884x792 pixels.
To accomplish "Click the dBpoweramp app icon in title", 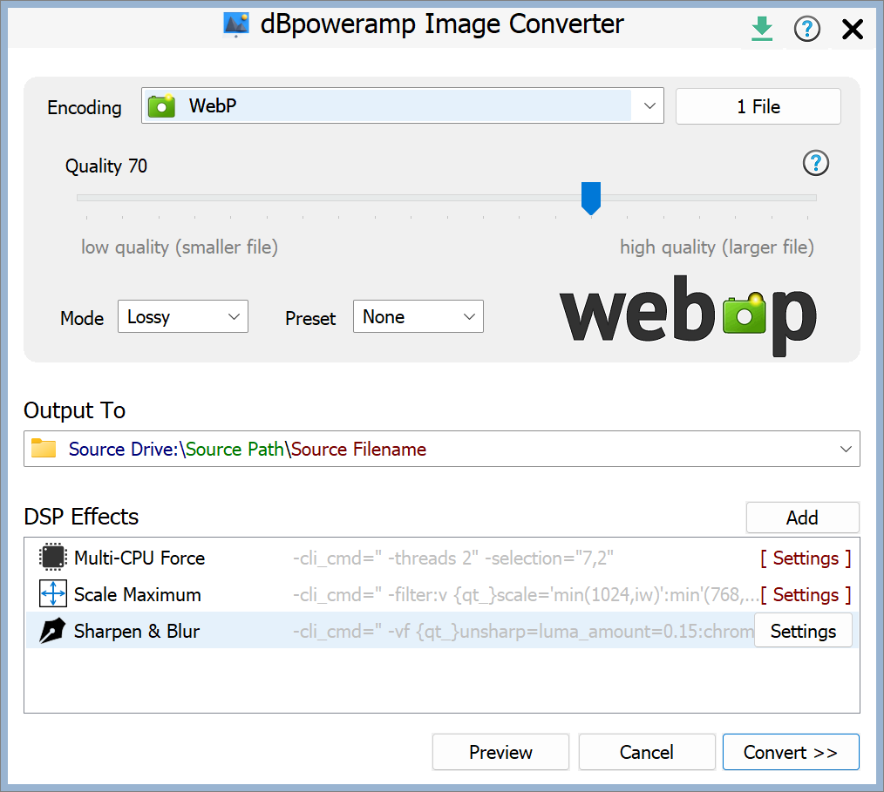I will click(235, 24).
